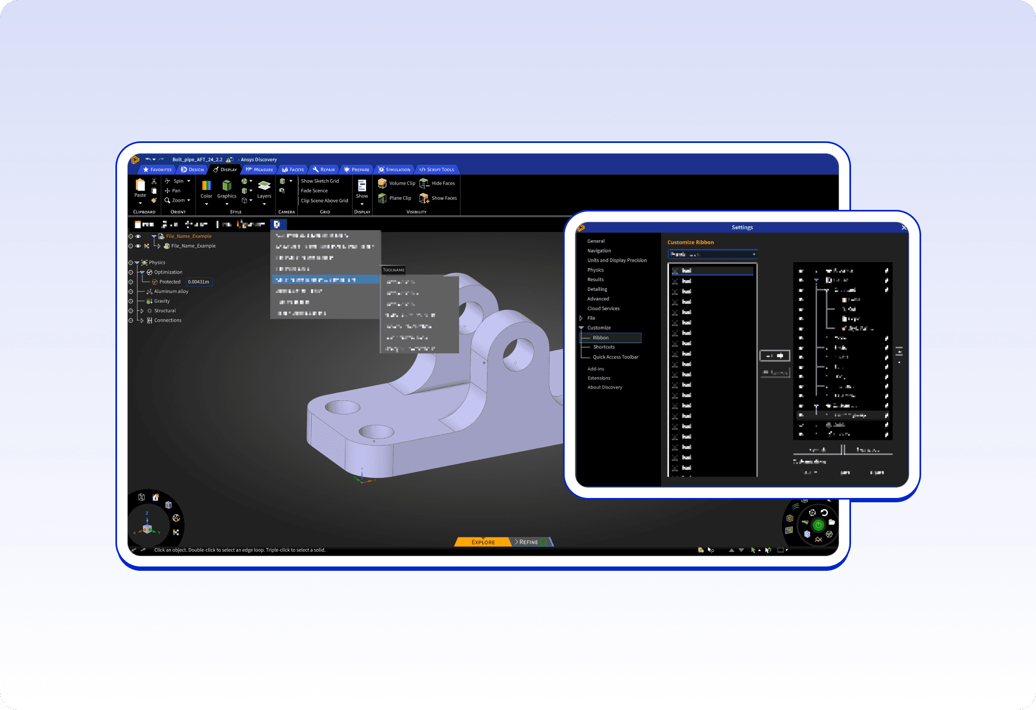The width and height of the screenshot is (1036, 710).
Task: Switch to the Simulation ribbon tab
Action: coord(394,169)
